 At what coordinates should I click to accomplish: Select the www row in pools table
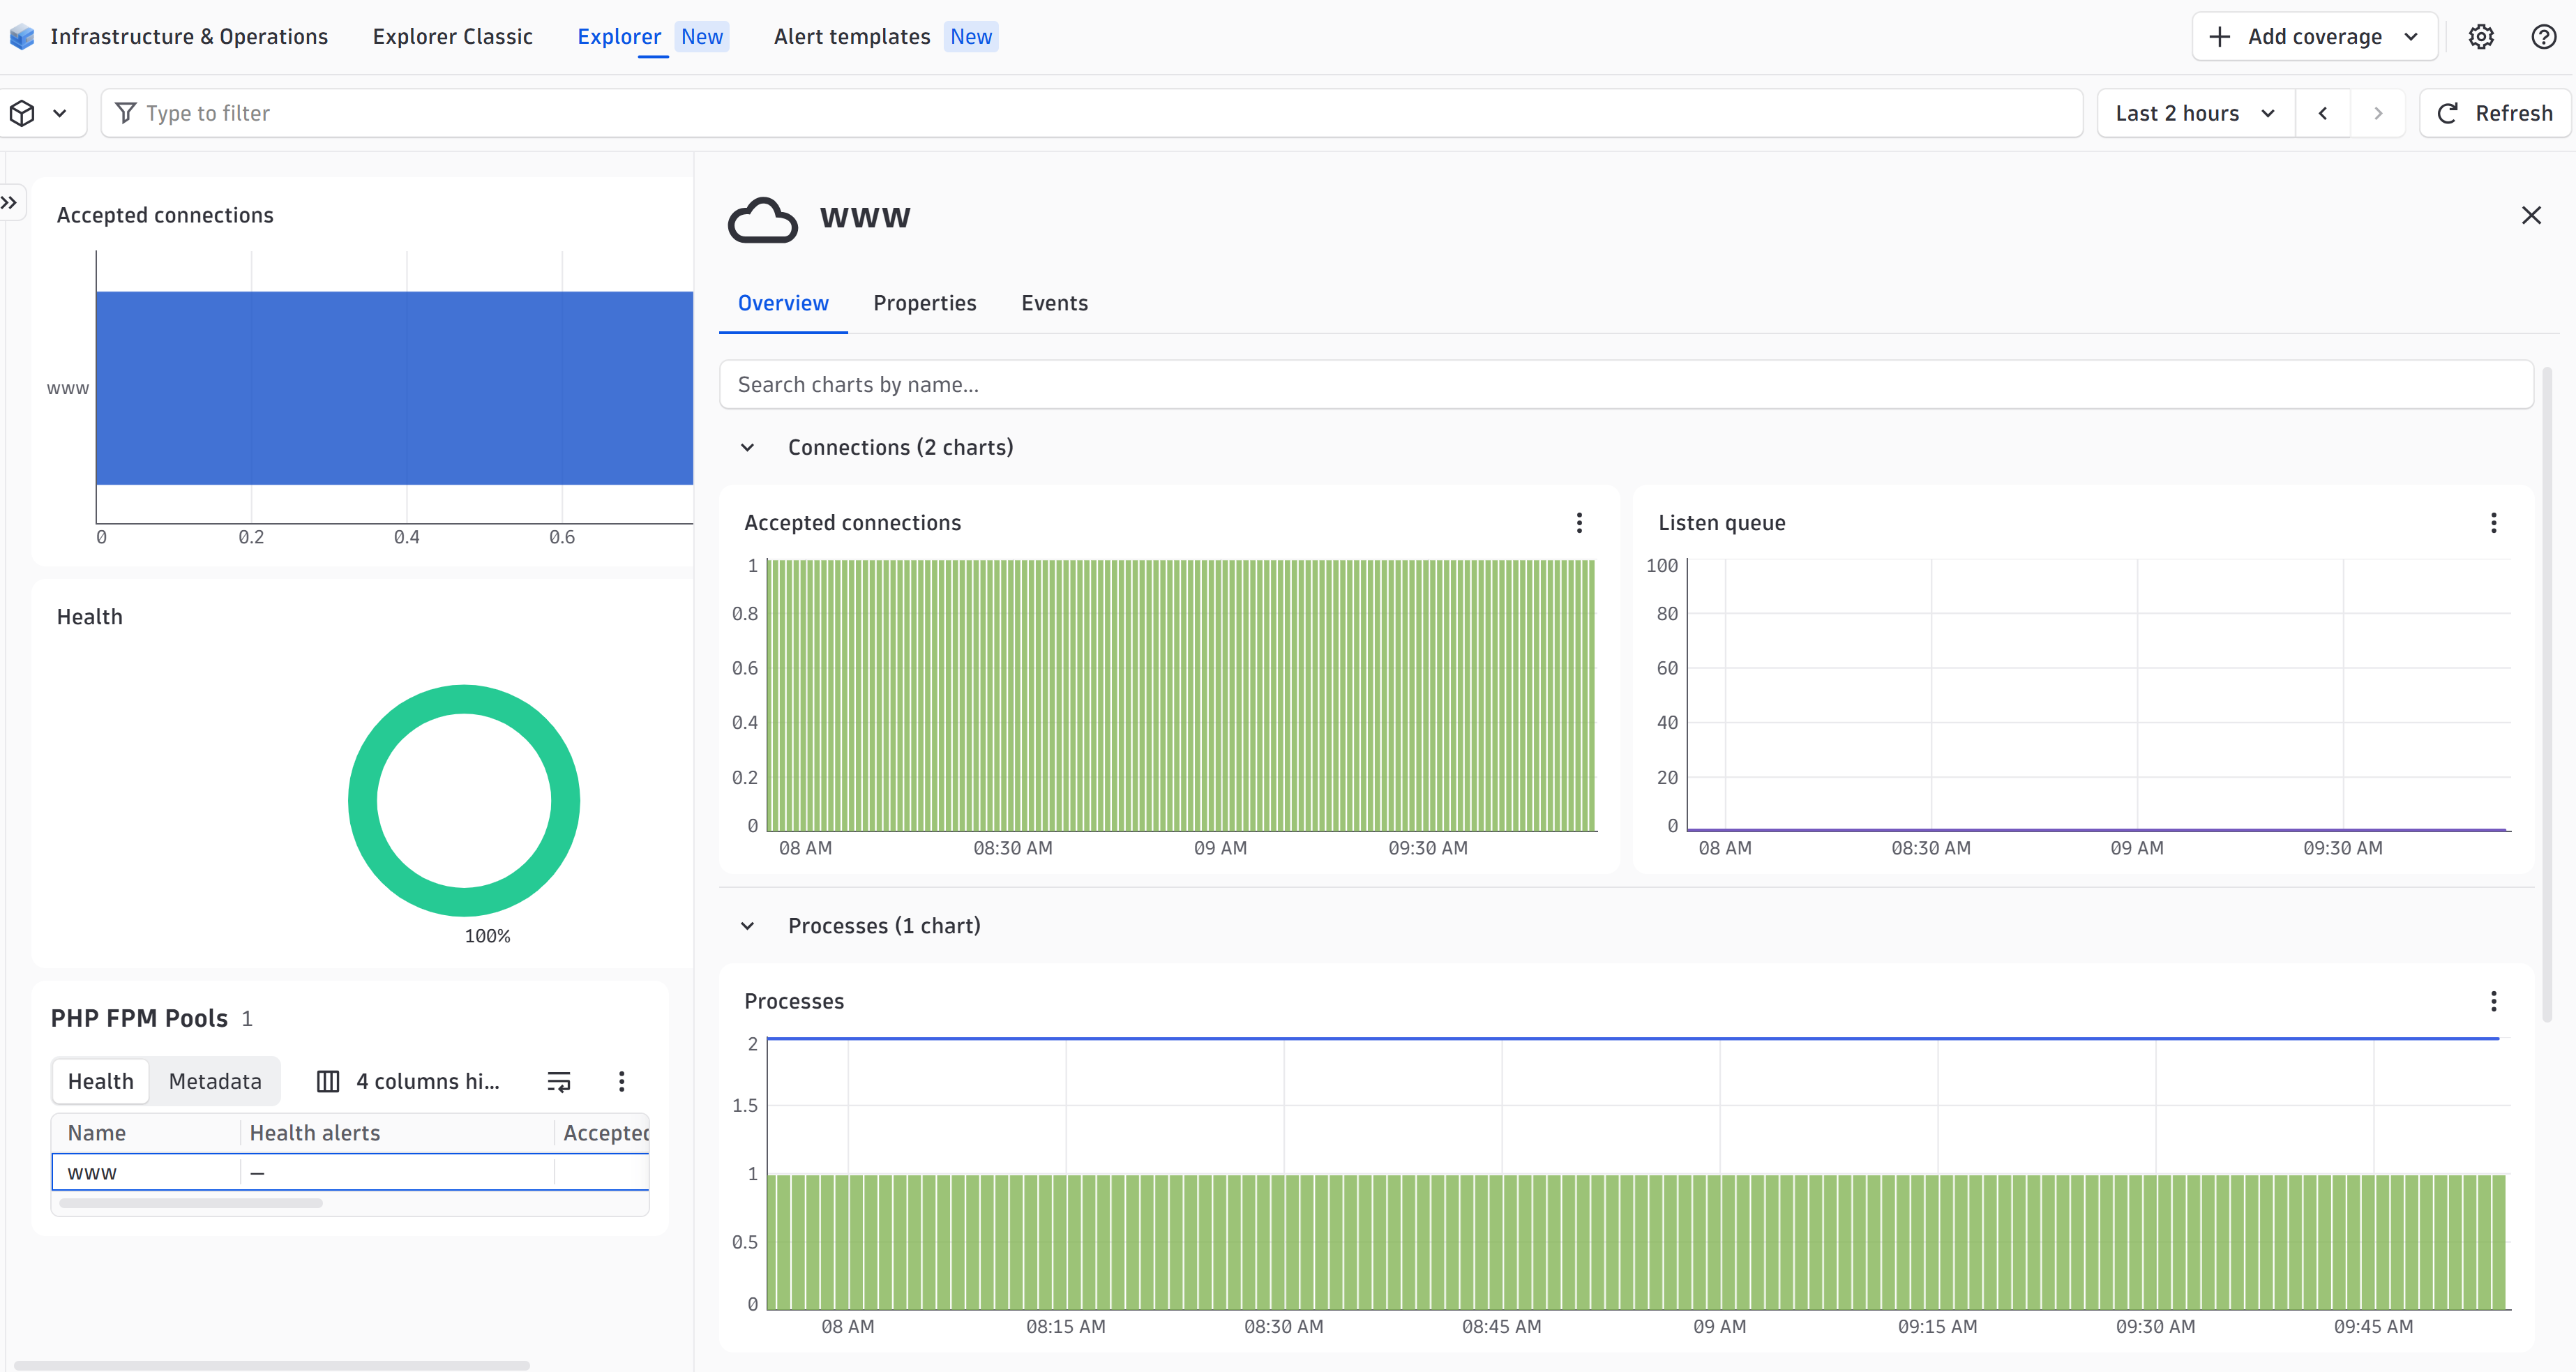pos(350,1172)
